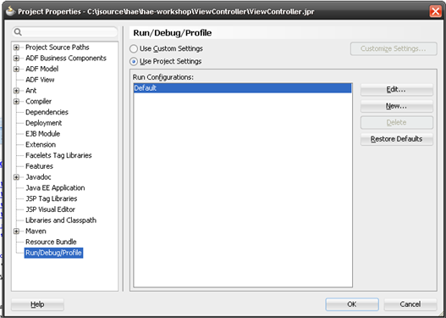Open the Edit... run configuration button

[x=397, y=90]
